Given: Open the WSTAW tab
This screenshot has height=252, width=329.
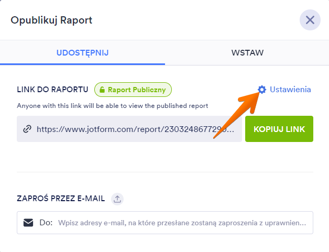Looking at the screenshot, I should point(247,52).
